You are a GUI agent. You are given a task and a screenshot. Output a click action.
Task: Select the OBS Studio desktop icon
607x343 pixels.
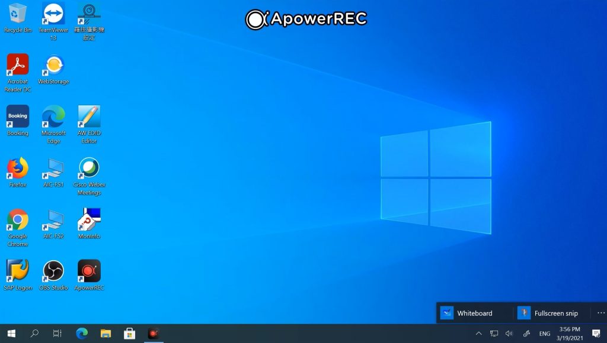53,275
